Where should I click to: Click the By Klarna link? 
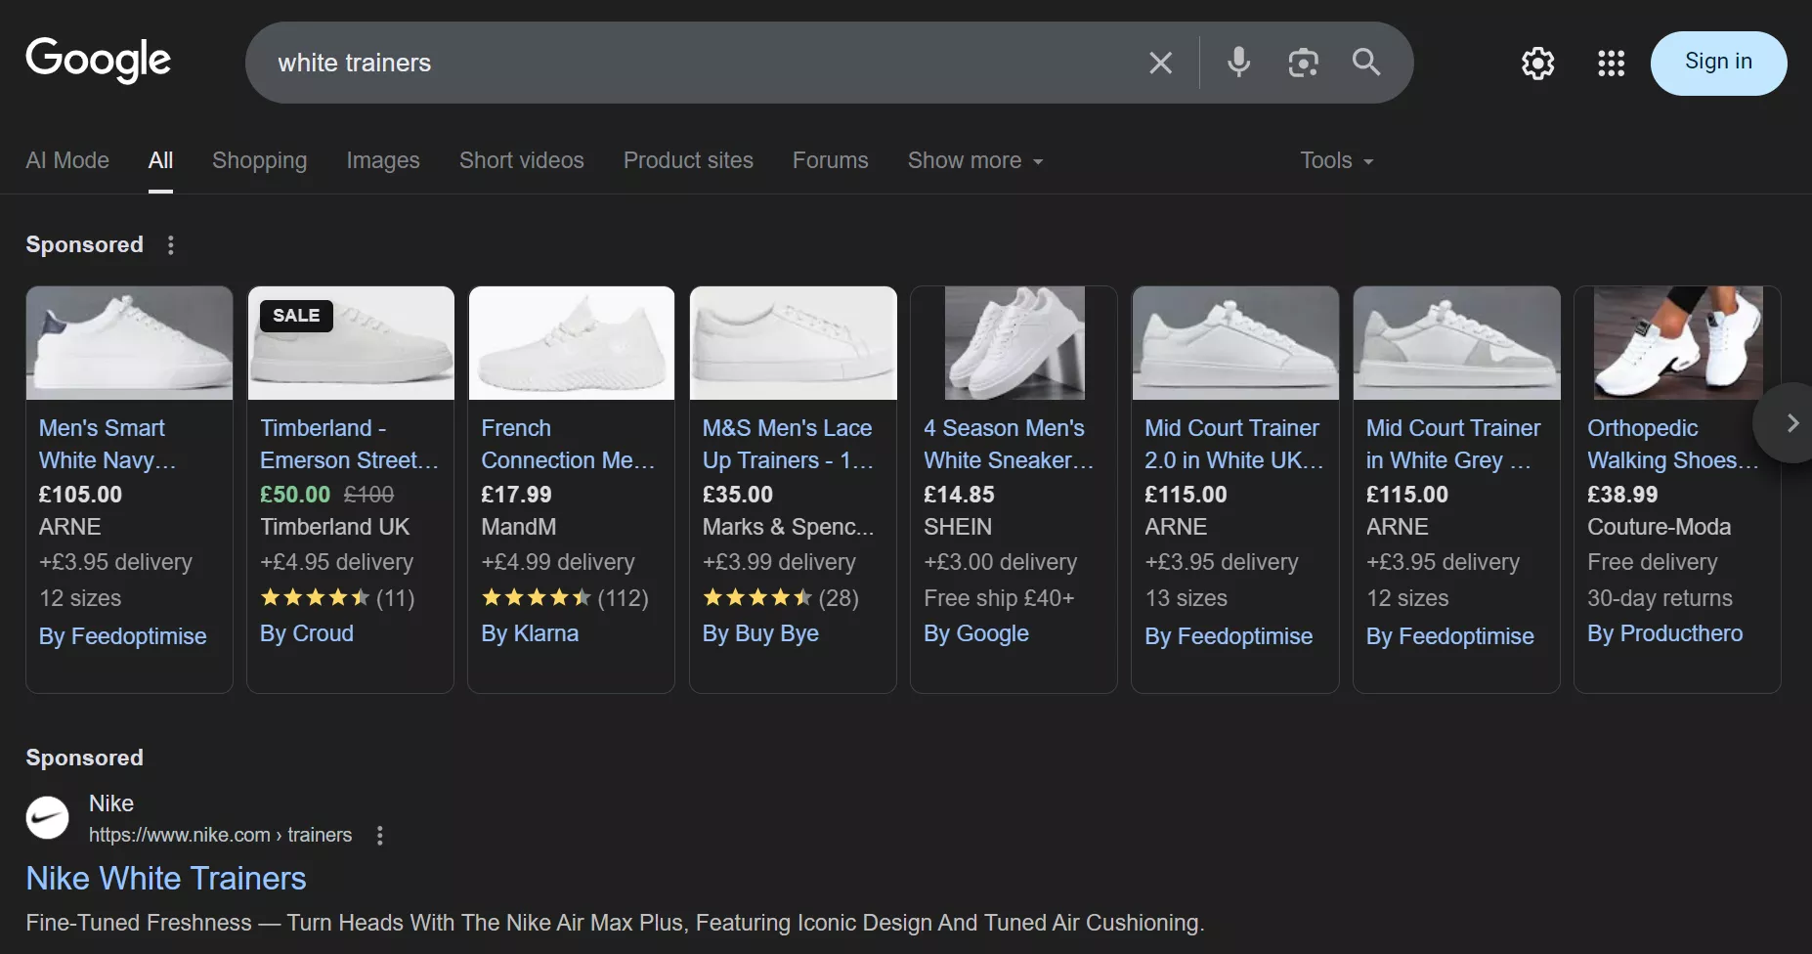coord(530,633)
